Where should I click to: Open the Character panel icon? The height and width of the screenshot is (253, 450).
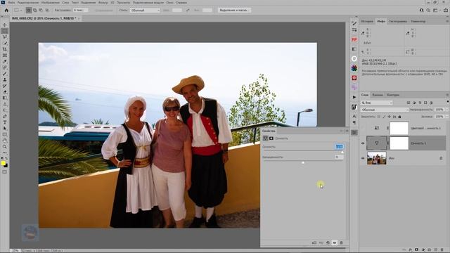(354, 116)
